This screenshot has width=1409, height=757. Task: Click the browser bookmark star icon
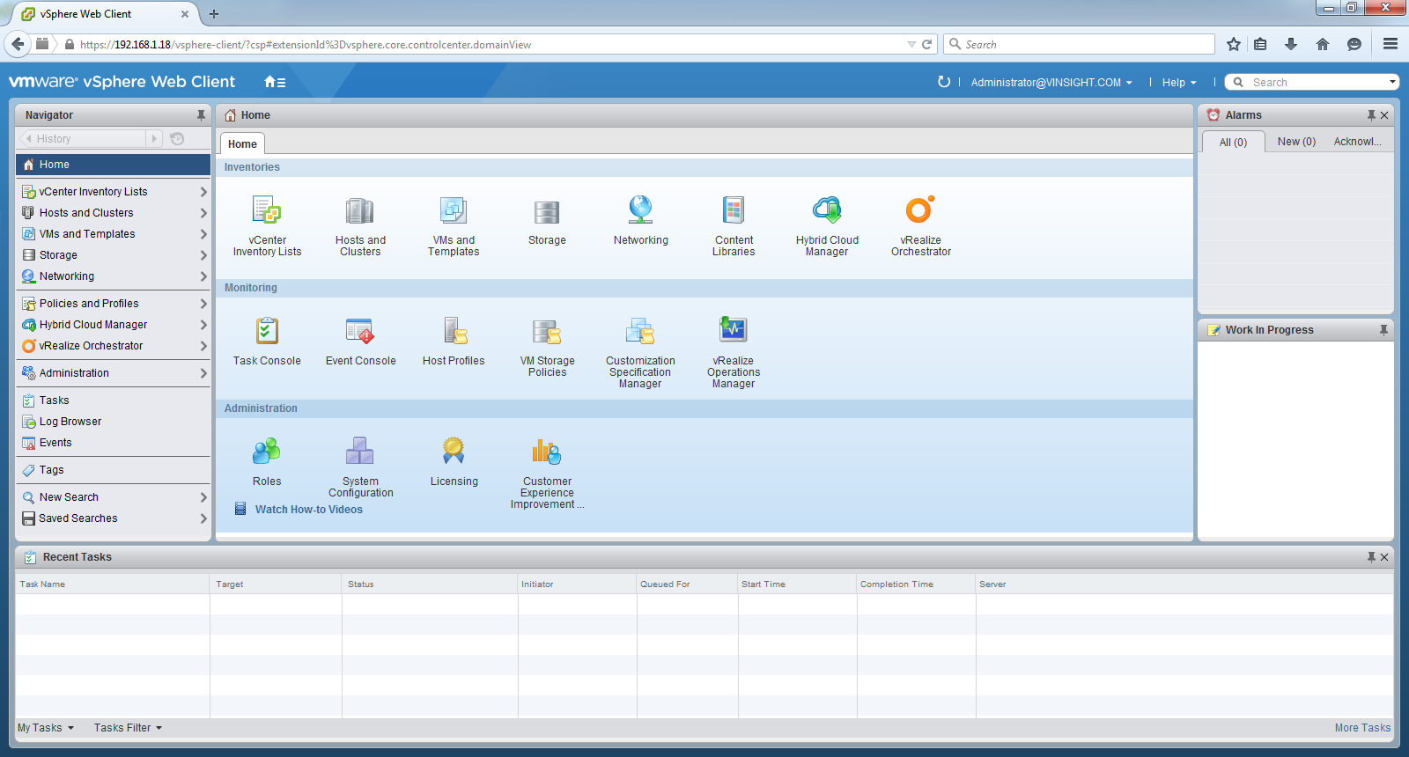tap(1234, 45)
